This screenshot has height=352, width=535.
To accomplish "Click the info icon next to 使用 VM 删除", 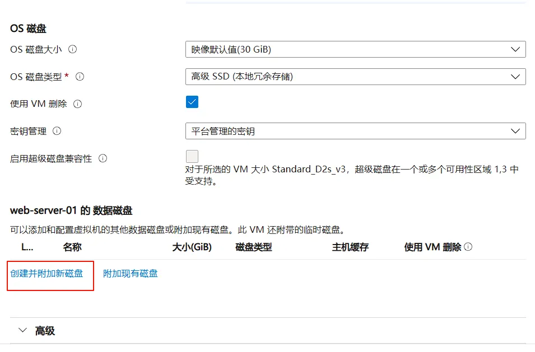I will [x=78, y=104].
